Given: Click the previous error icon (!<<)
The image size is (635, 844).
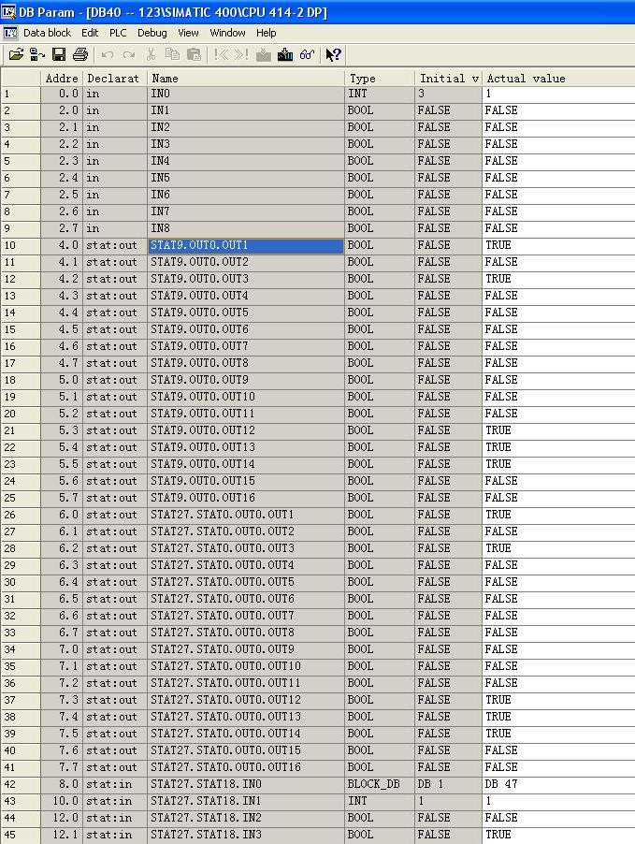Looking at the screenshot, I should coord(221,54).
